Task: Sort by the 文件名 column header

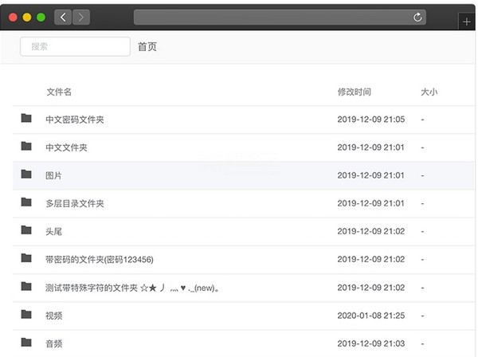Action: 59,92
